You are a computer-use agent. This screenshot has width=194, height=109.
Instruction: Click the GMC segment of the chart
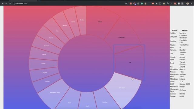(87, 106)
